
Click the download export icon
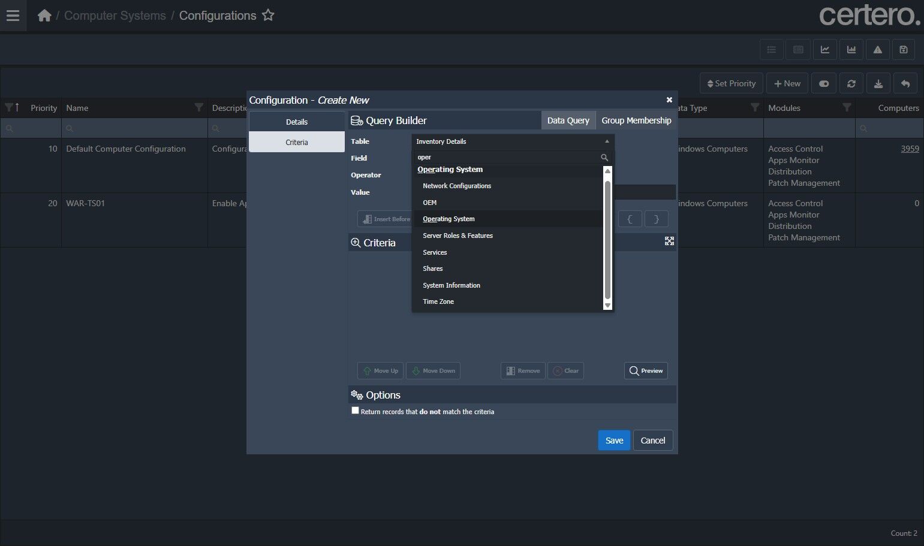pos(878,84)
